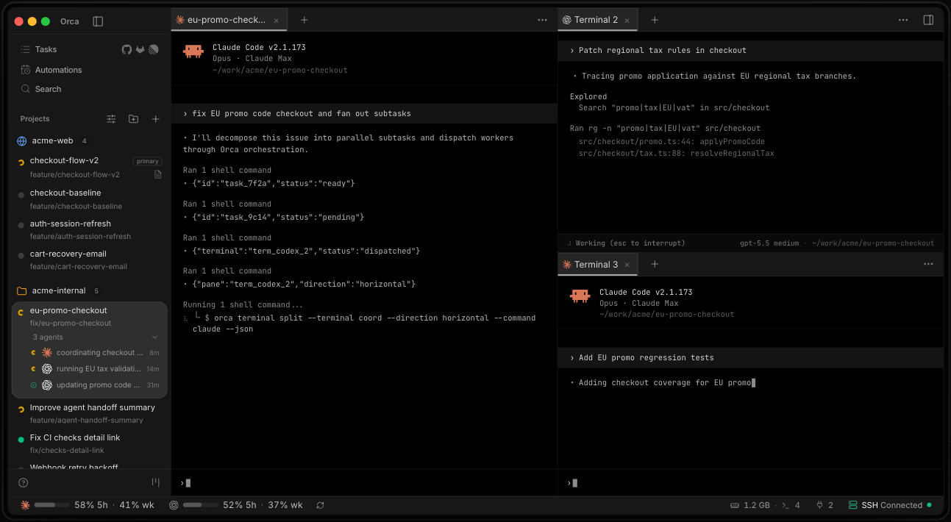Click the help question mark icon
Screen dimensions: 951x522
pos(24,482)
